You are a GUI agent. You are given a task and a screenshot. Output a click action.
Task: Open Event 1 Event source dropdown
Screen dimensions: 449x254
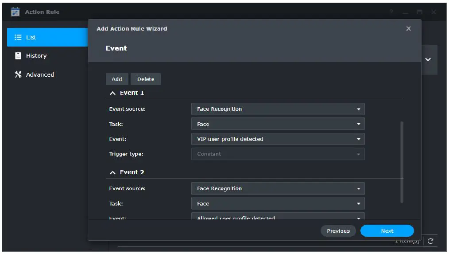click(x=278, y=109)
